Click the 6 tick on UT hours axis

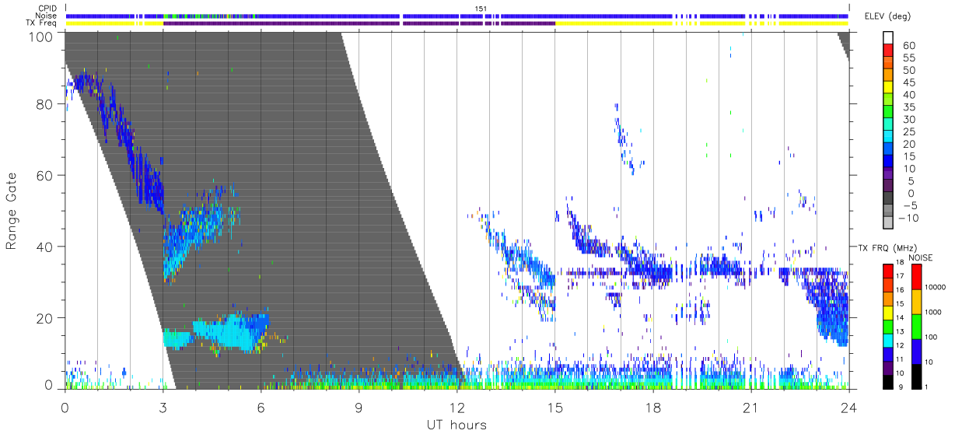(261, 407)
